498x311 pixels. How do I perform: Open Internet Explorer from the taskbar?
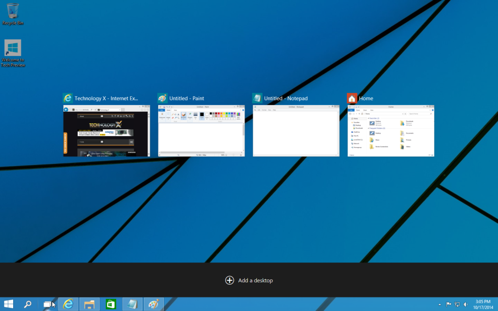[x=68, y=304]
